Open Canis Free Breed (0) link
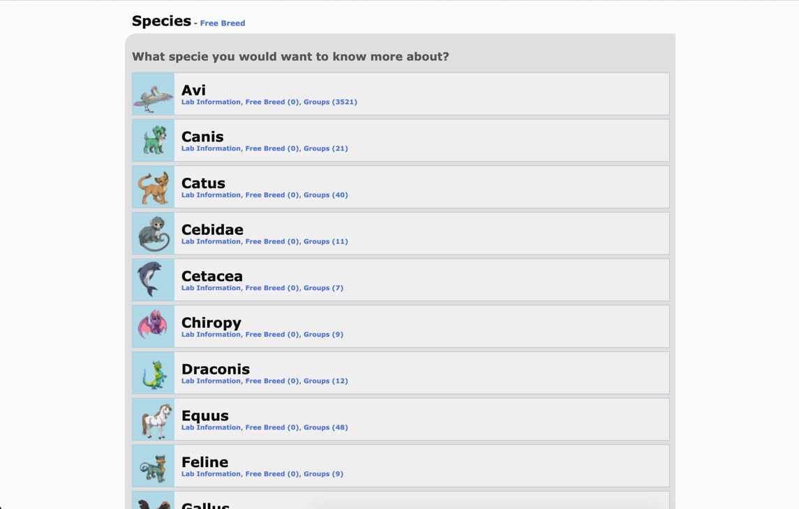Image resolution: width=799 pixels, height=509 pixels. click(x=272, y=149)
